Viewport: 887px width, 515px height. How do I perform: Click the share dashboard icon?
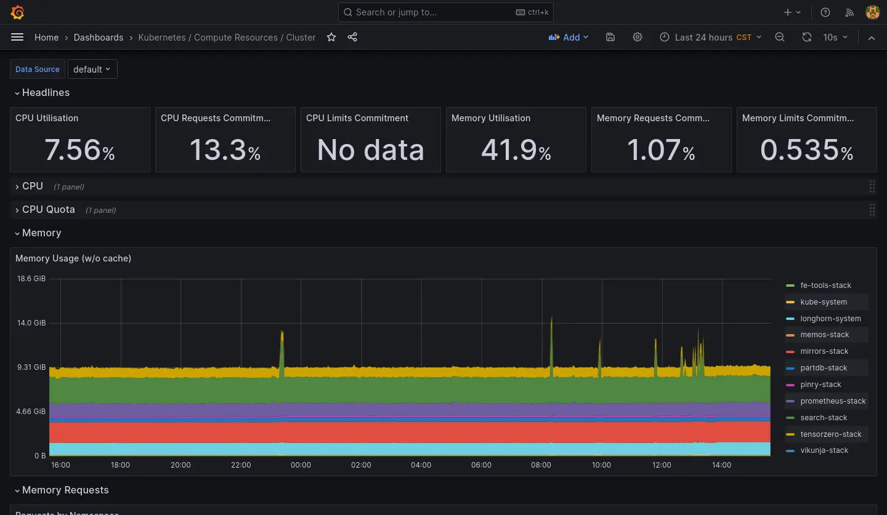tap(352, 37)
